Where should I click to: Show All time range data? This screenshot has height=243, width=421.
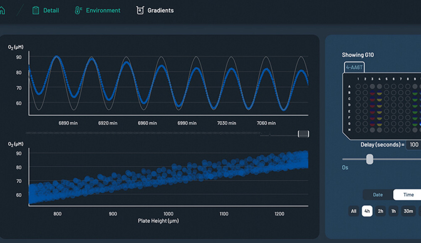354,211
